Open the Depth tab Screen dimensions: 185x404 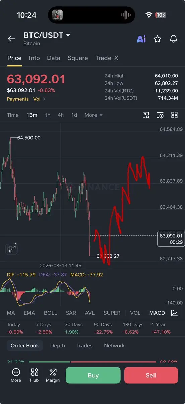[x=58, y=346]
